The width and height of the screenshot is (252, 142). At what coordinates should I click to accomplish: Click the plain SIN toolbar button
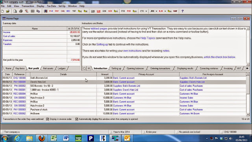tap(104, 11)
